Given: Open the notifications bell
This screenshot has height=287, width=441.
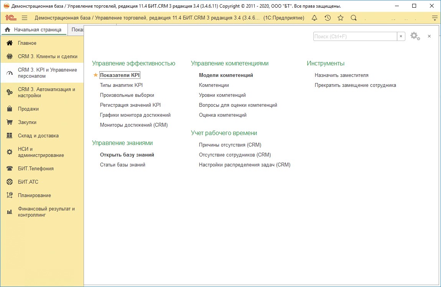Looking at the screenshot, I should tap(314, 18).
